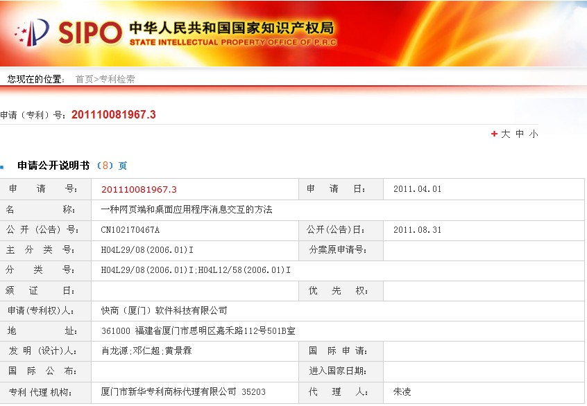
Task: Set font size to 小 (small)
Action: (x=533, y=134)
